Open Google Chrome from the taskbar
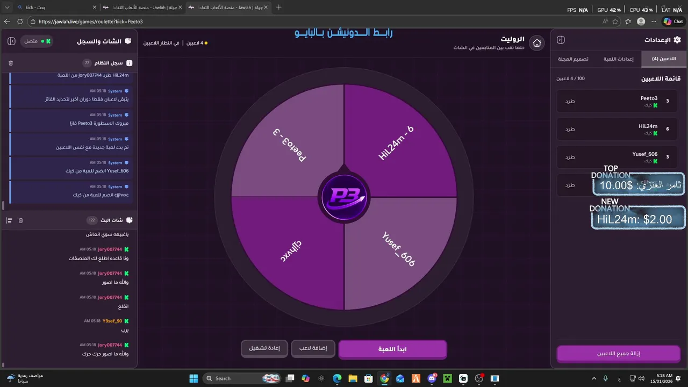 (384, 378)
